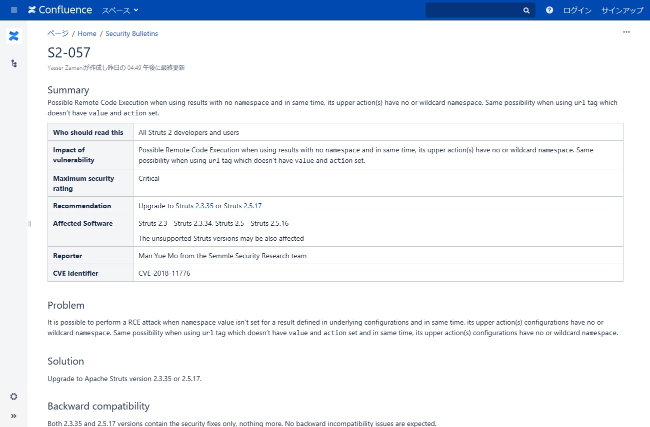Click the Confluence logo in the header
Screen dimensions: 650x427
point(60,10)
